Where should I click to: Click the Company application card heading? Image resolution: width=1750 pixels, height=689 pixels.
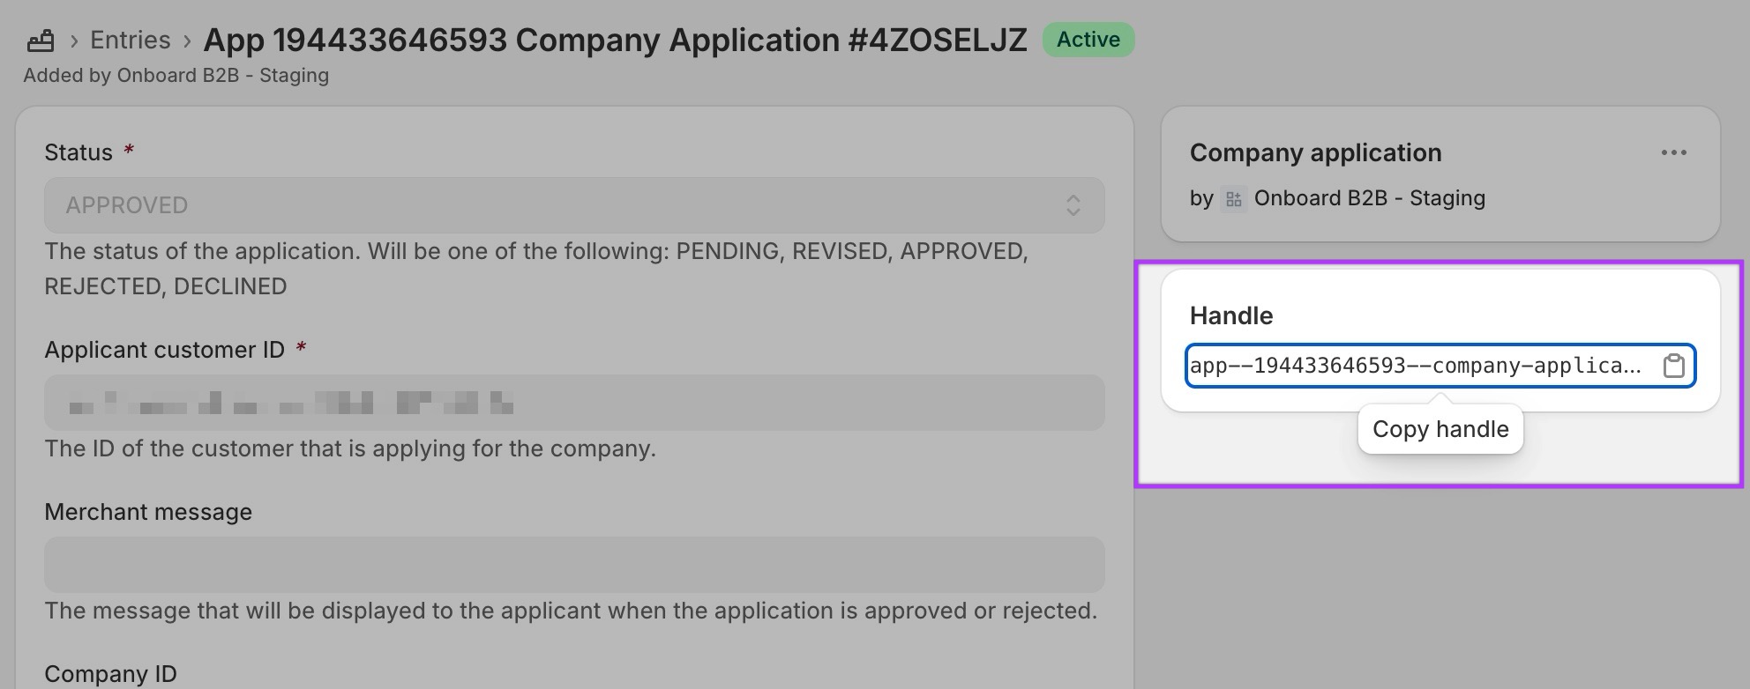pyautogui.click(x=1315, y=152)
